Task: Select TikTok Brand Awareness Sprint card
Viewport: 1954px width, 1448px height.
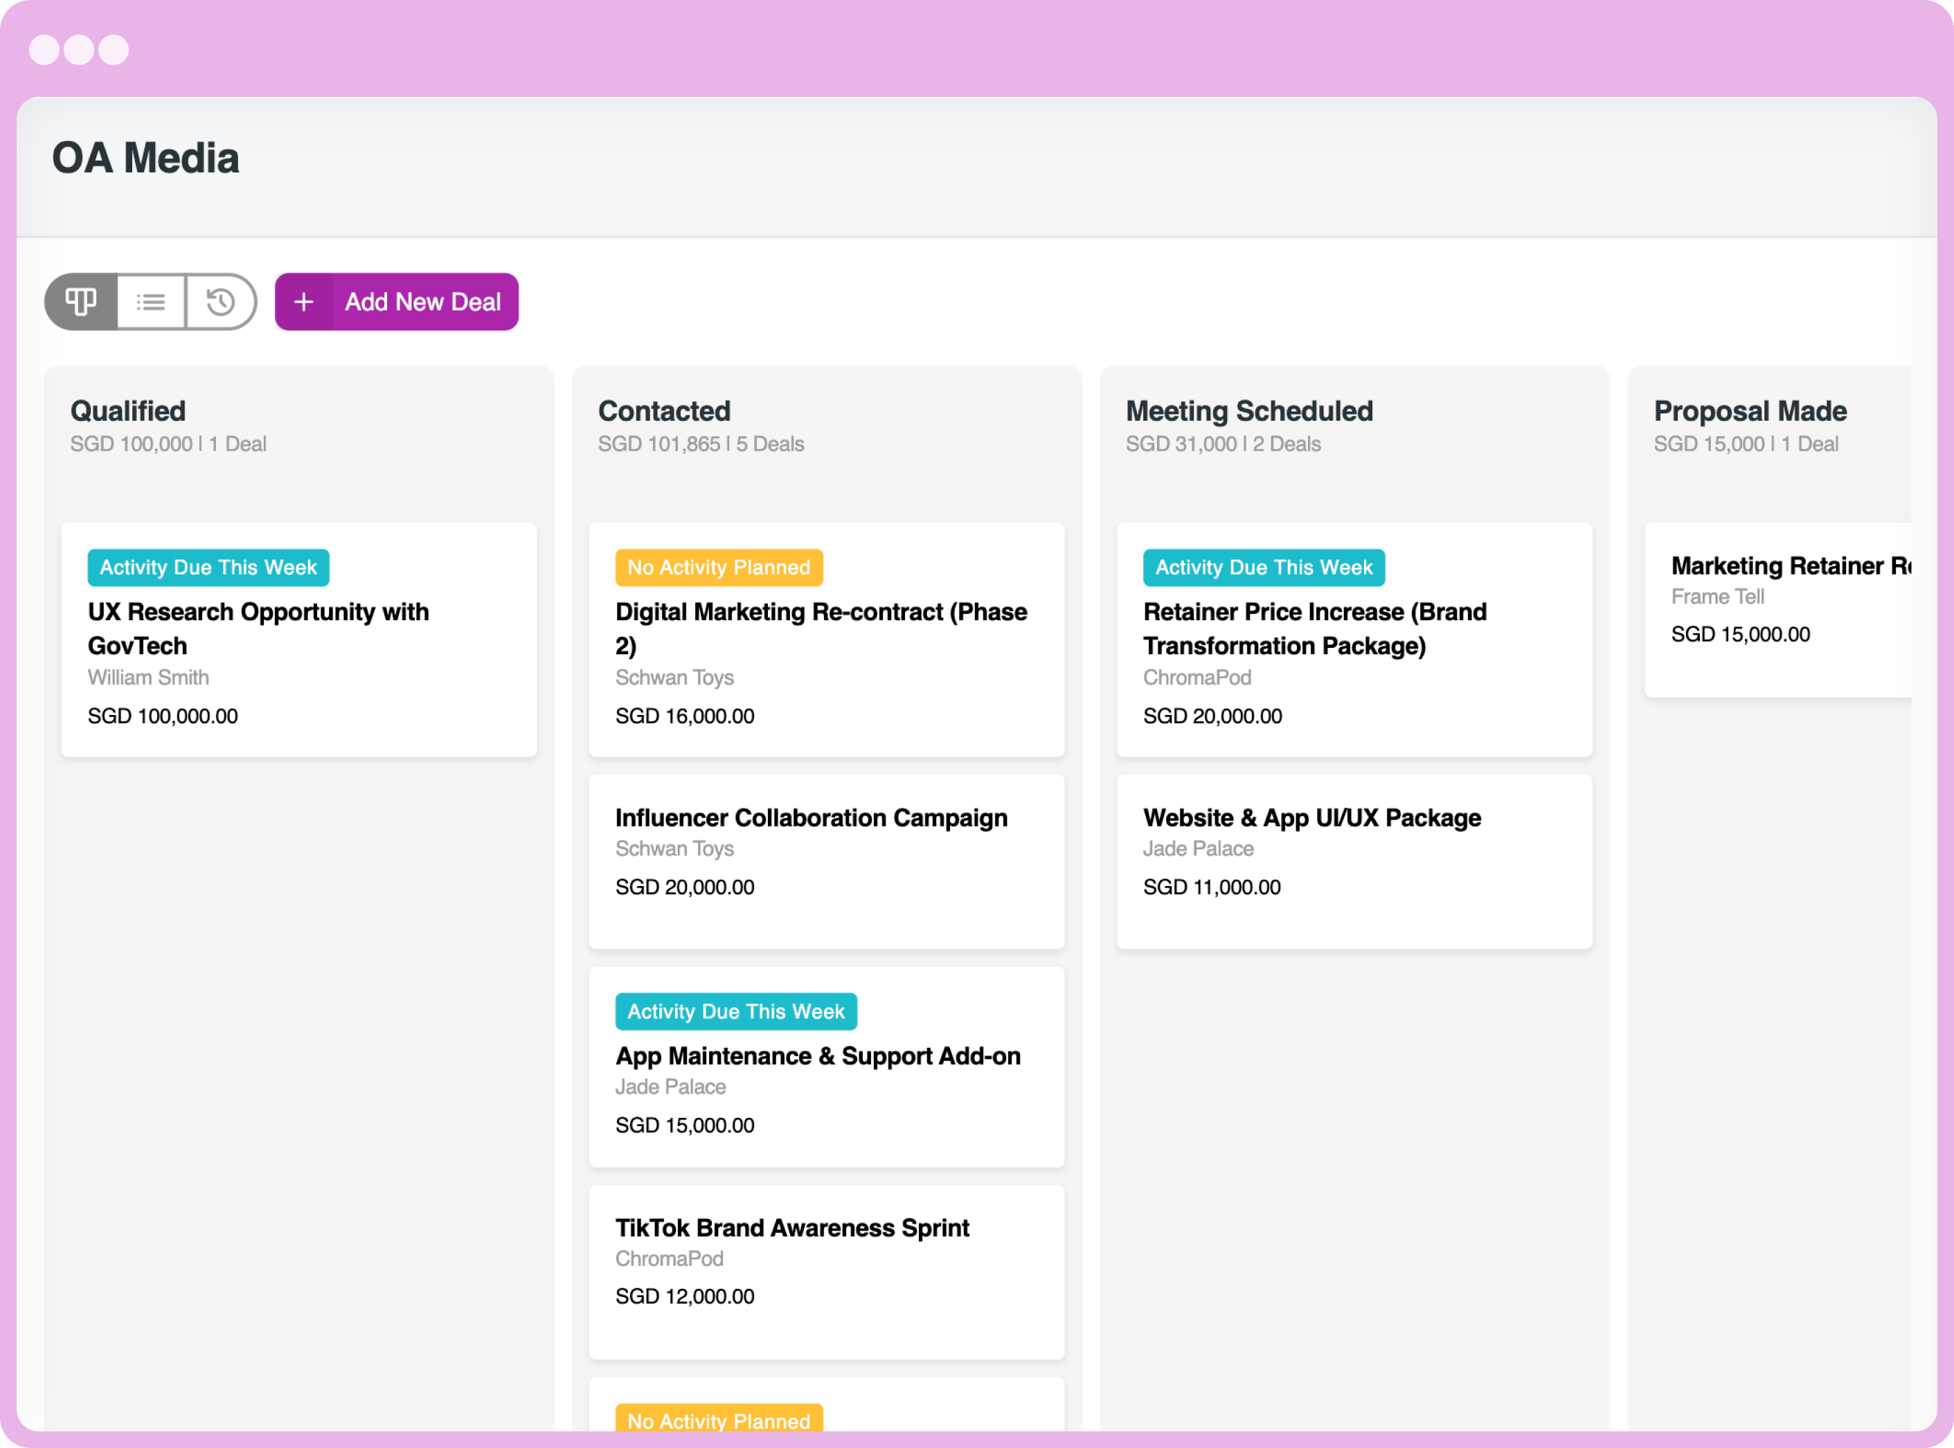Action: tap(791, 1227)
